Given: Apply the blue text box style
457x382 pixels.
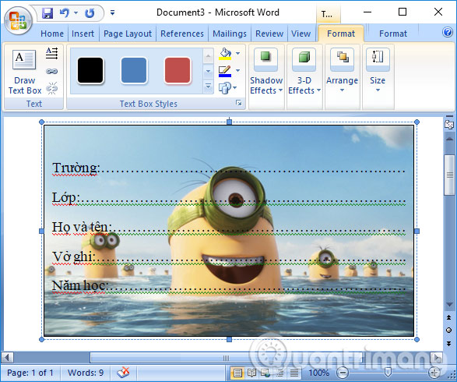Looking at the screenshot, I should 134,71.
